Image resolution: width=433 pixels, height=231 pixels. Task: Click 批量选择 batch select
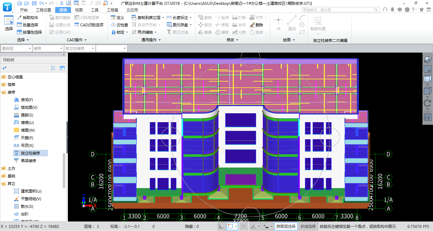[x=28, y=25]
